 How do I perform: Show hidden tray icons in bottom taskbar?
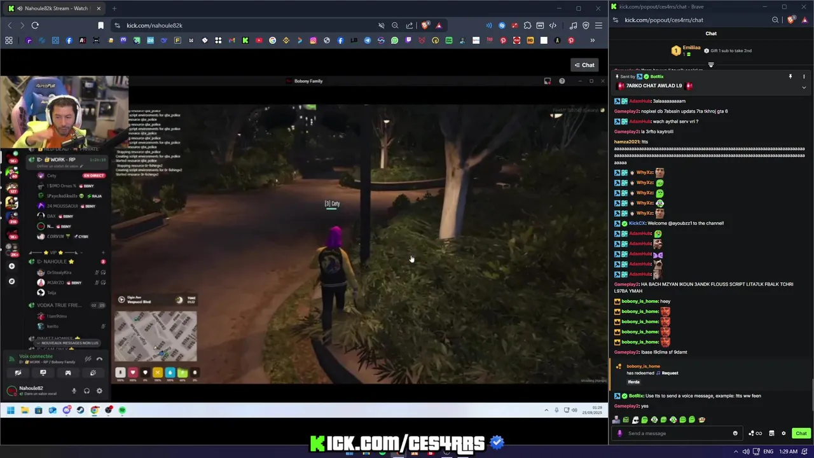pos(736,452)
